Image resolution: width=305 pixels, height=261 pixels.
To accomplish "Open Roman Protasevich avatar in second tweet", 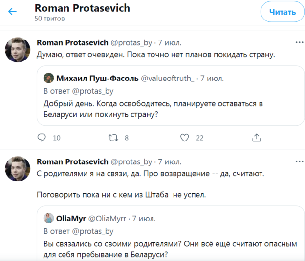I will click(19, 169).
